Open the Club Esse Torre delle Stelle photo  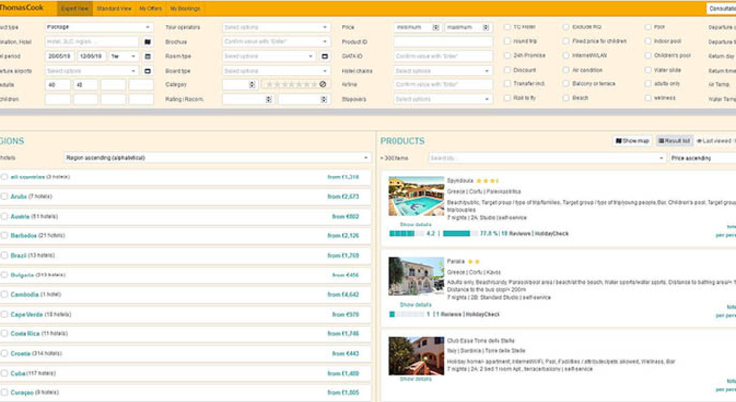coord(416,356)
